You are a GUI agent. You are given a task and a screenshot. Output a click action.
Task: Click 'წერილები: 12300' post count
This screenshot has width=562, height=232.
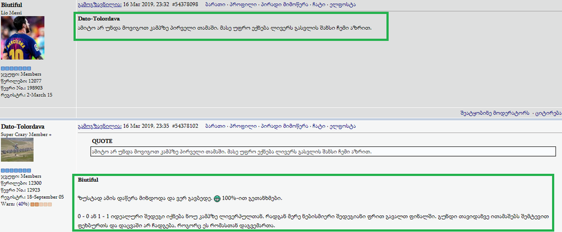tap(21, 183)
